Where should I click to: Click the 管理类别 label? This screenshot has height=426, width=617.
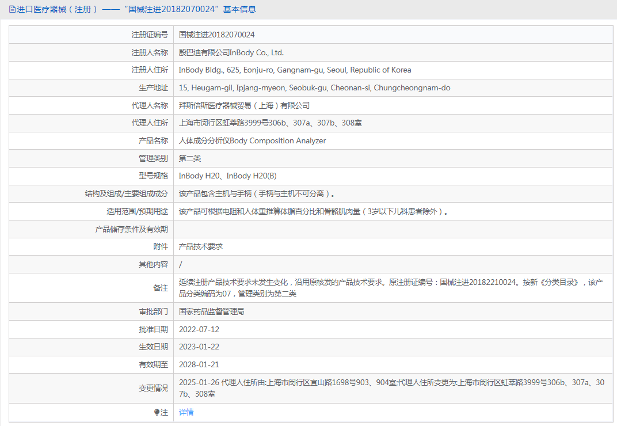tap(153, 158)
